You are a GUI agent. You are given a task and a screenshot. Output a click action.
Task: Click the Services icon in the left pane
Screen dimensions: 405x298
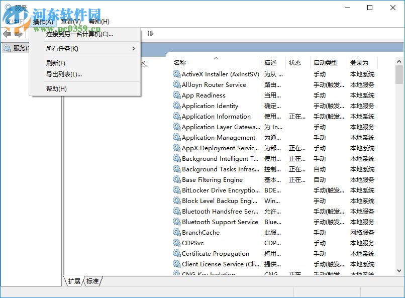(x=7, y=48)
